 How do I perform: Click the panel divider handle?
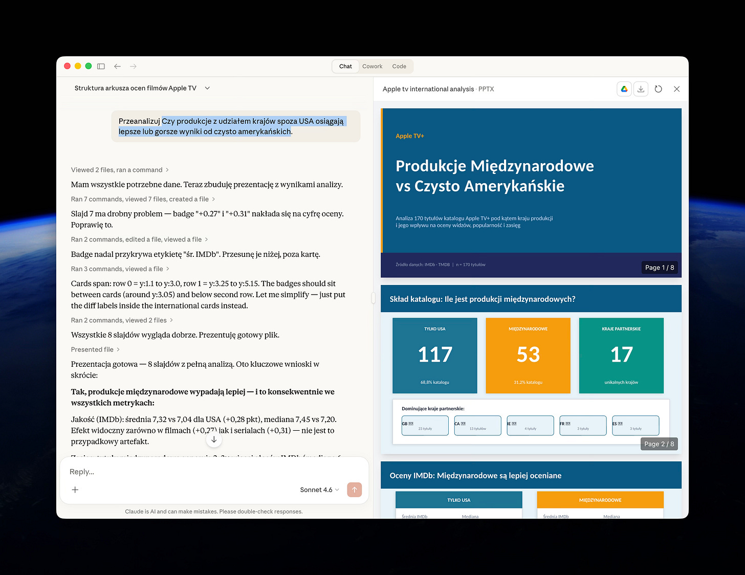point(374,298)
